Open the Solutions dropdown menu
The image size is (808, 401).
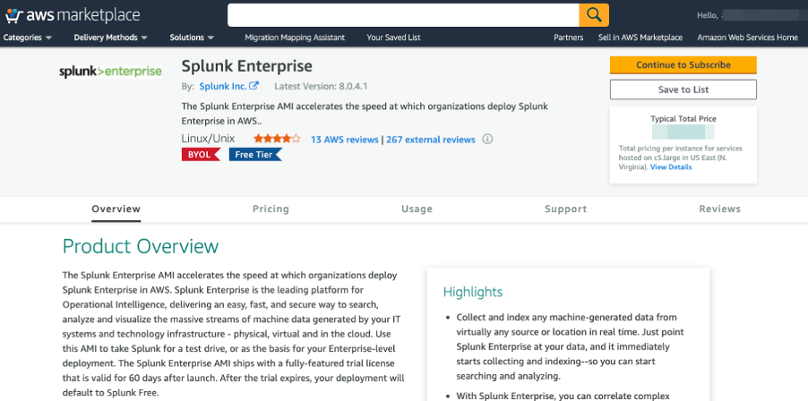[x=192, y=38]
